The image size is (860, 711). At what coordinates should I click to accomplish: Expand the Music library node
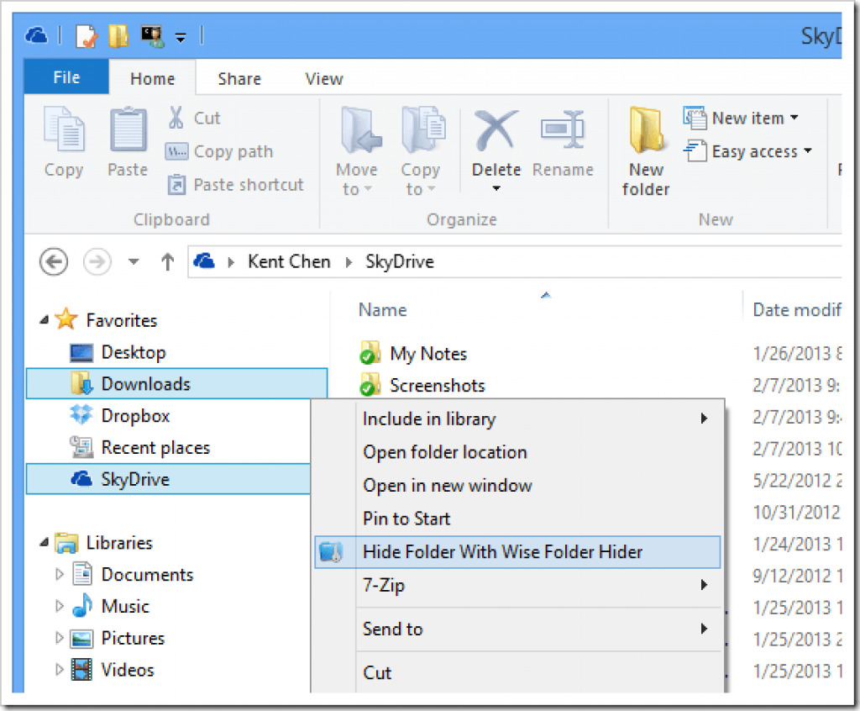pos(60,606)
